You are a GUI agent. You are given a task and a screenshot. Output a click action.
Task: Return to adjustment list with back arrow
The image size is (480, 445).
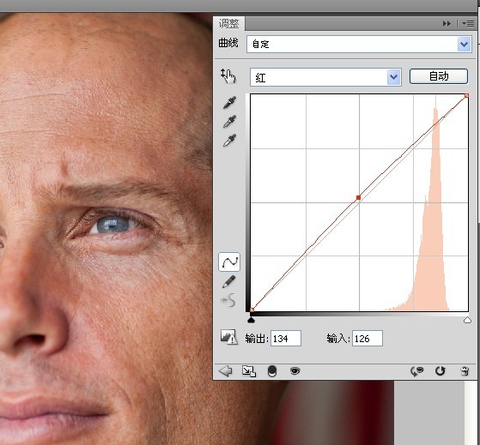[226, 371]
